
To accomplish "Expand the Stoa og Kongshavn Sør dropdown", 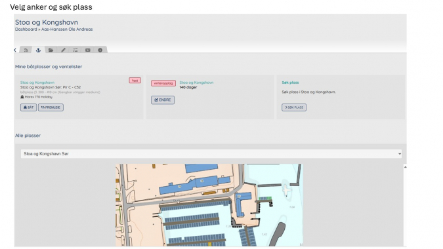I will tap(211, 154).
